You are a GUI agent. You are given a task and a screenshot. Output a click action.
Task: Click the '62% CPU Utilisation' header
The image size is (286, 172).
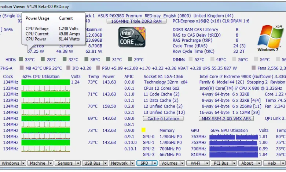click(41, 76)
